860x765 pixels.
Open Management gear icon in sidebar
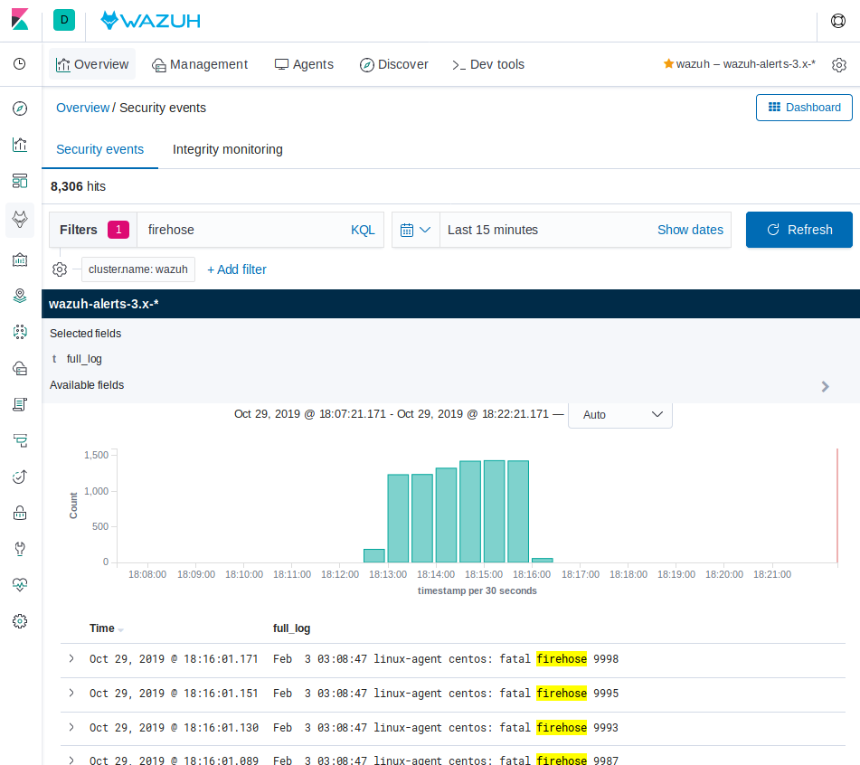point(20,621)
